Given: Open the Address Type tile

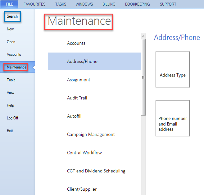Looking at the screenshot, I should (173, 70).
